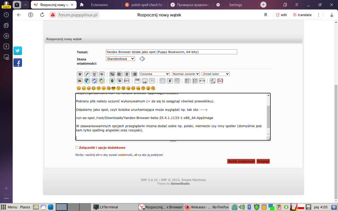Insert FTP link button
The height and width of the screenshot is (211, 338).
tap(102, 81)
